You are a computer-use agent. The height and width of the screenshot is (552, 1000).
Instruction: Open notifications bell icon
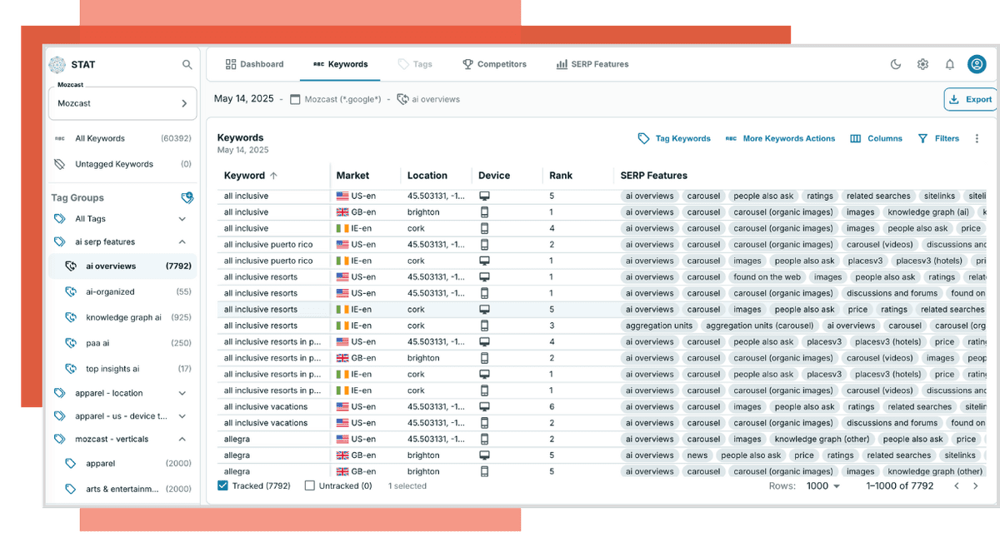[949, 65]
